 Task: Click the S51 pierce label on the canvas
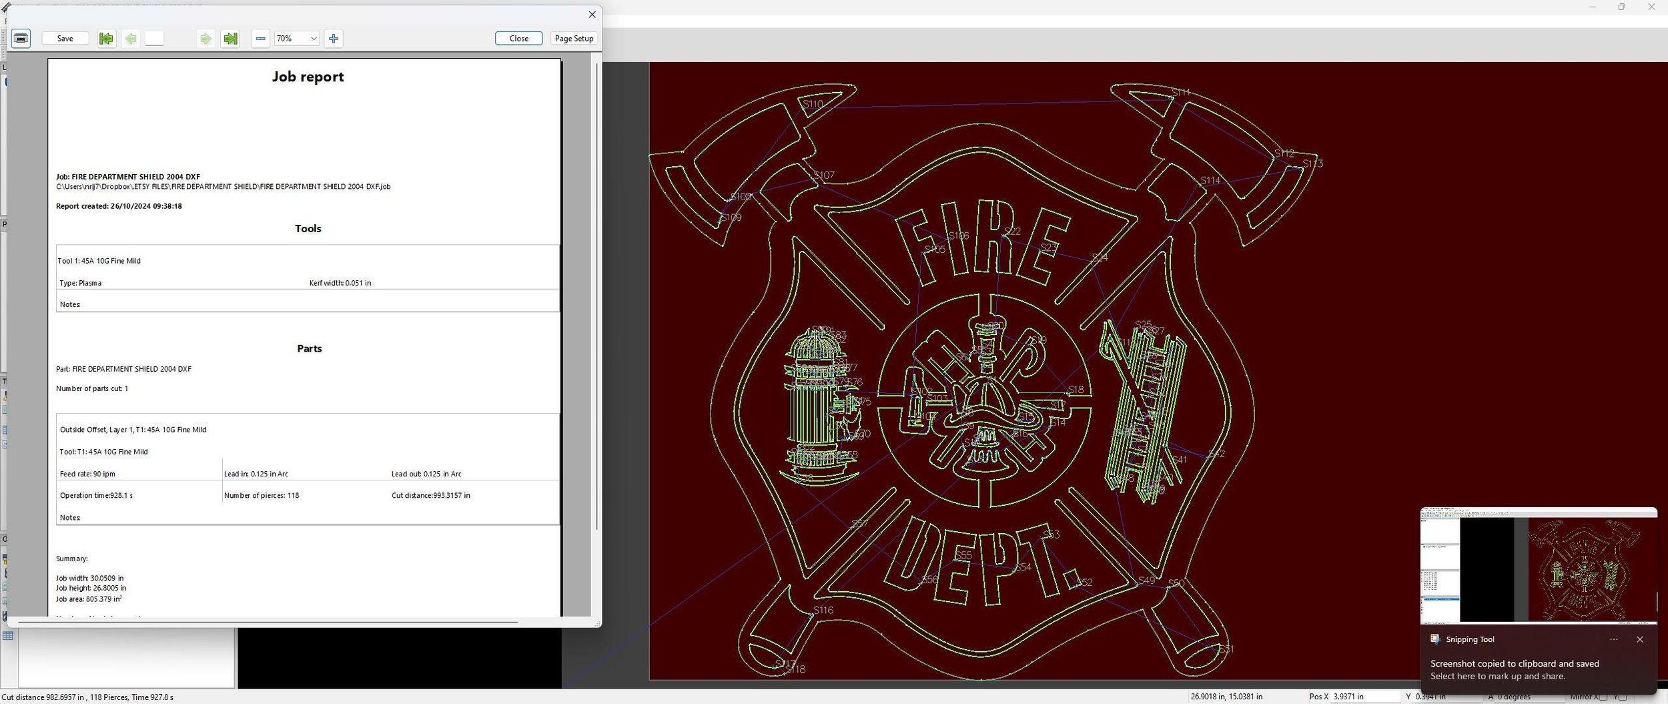click(x=1226, y=649)
